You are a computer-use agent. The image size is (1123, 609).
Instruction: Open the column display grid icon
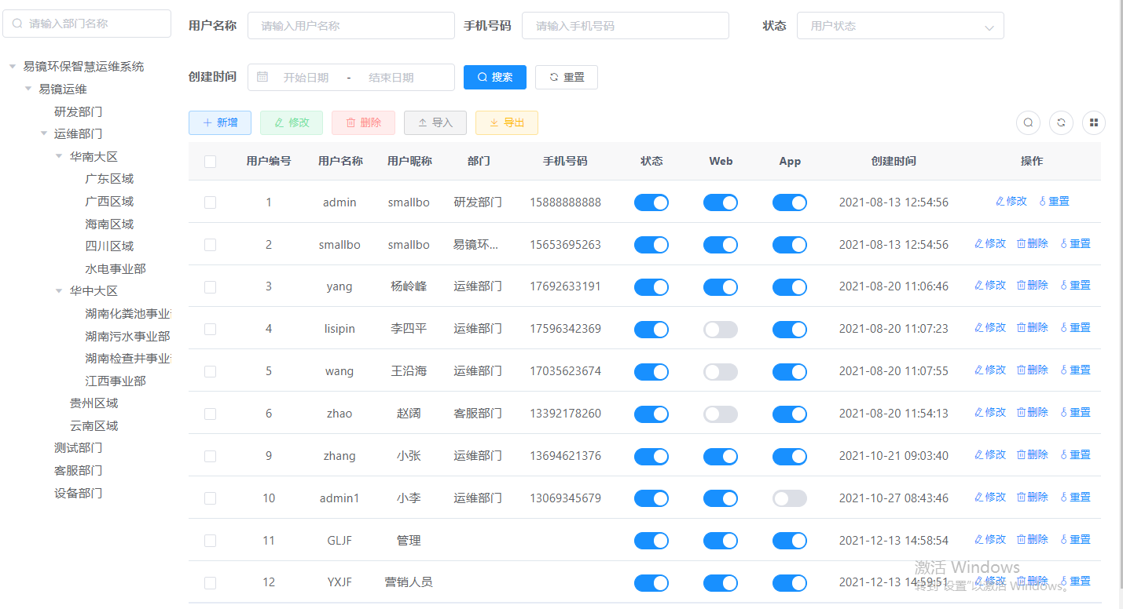pyautogui.click(x=1094, y=122)
